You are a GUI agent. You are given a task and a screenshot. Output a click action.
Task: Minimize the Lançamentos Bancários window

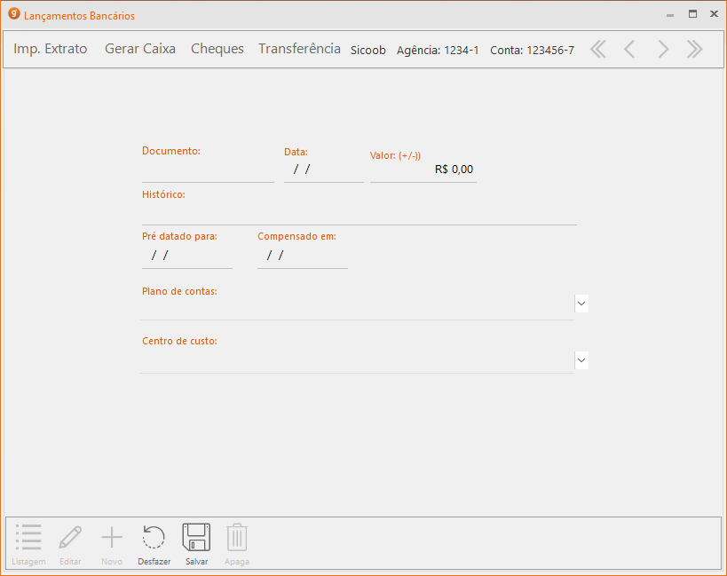coord(670,15)
